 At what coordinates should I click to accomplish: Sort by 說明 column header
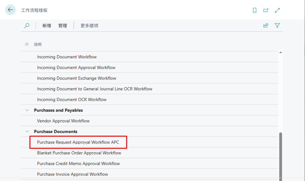38,45
